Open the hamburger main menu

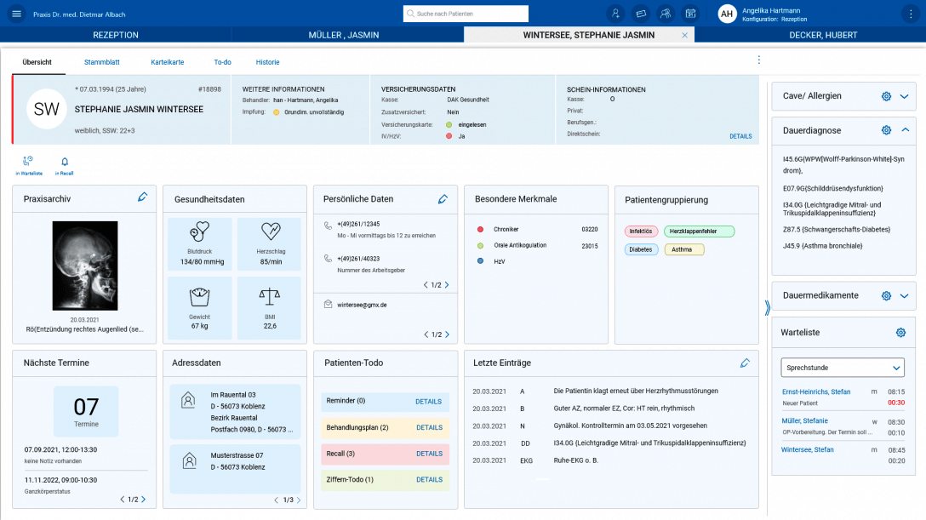pyautogui.click(x=16, y=14)
